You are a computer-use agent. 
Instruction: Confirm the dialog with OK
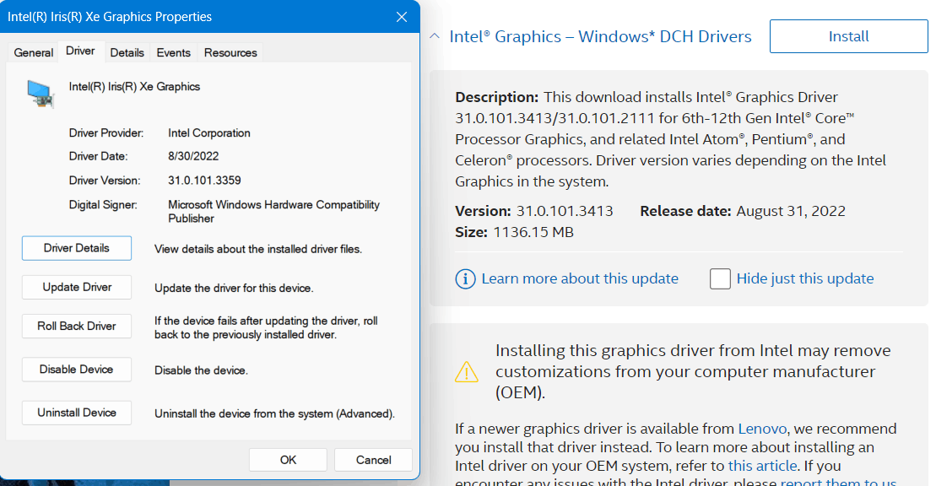click(288, 460)
